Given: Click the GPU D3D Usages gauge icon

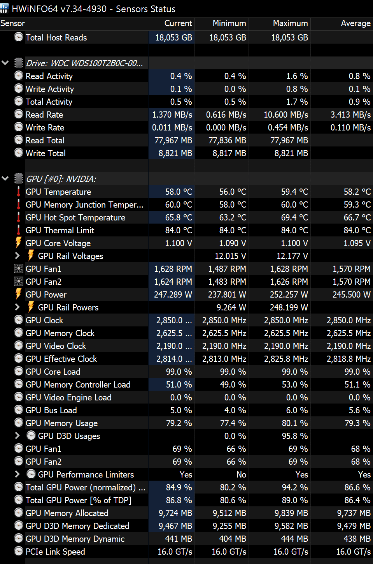Looking at the screenshot, I should pos(31,435).
